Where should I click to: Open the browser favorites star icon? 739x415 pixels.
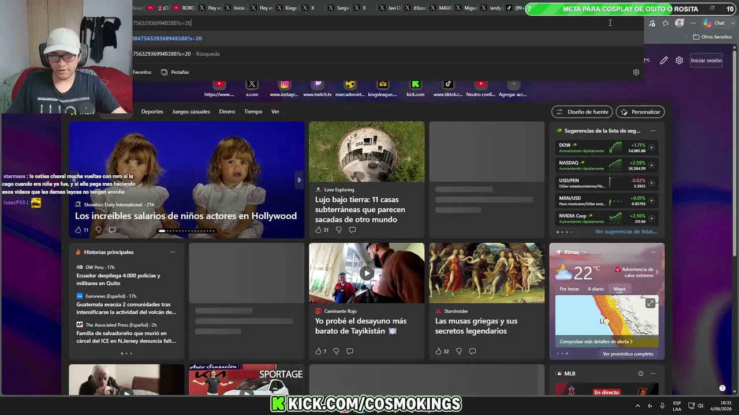pyautogui.click(x=666, y=23)
